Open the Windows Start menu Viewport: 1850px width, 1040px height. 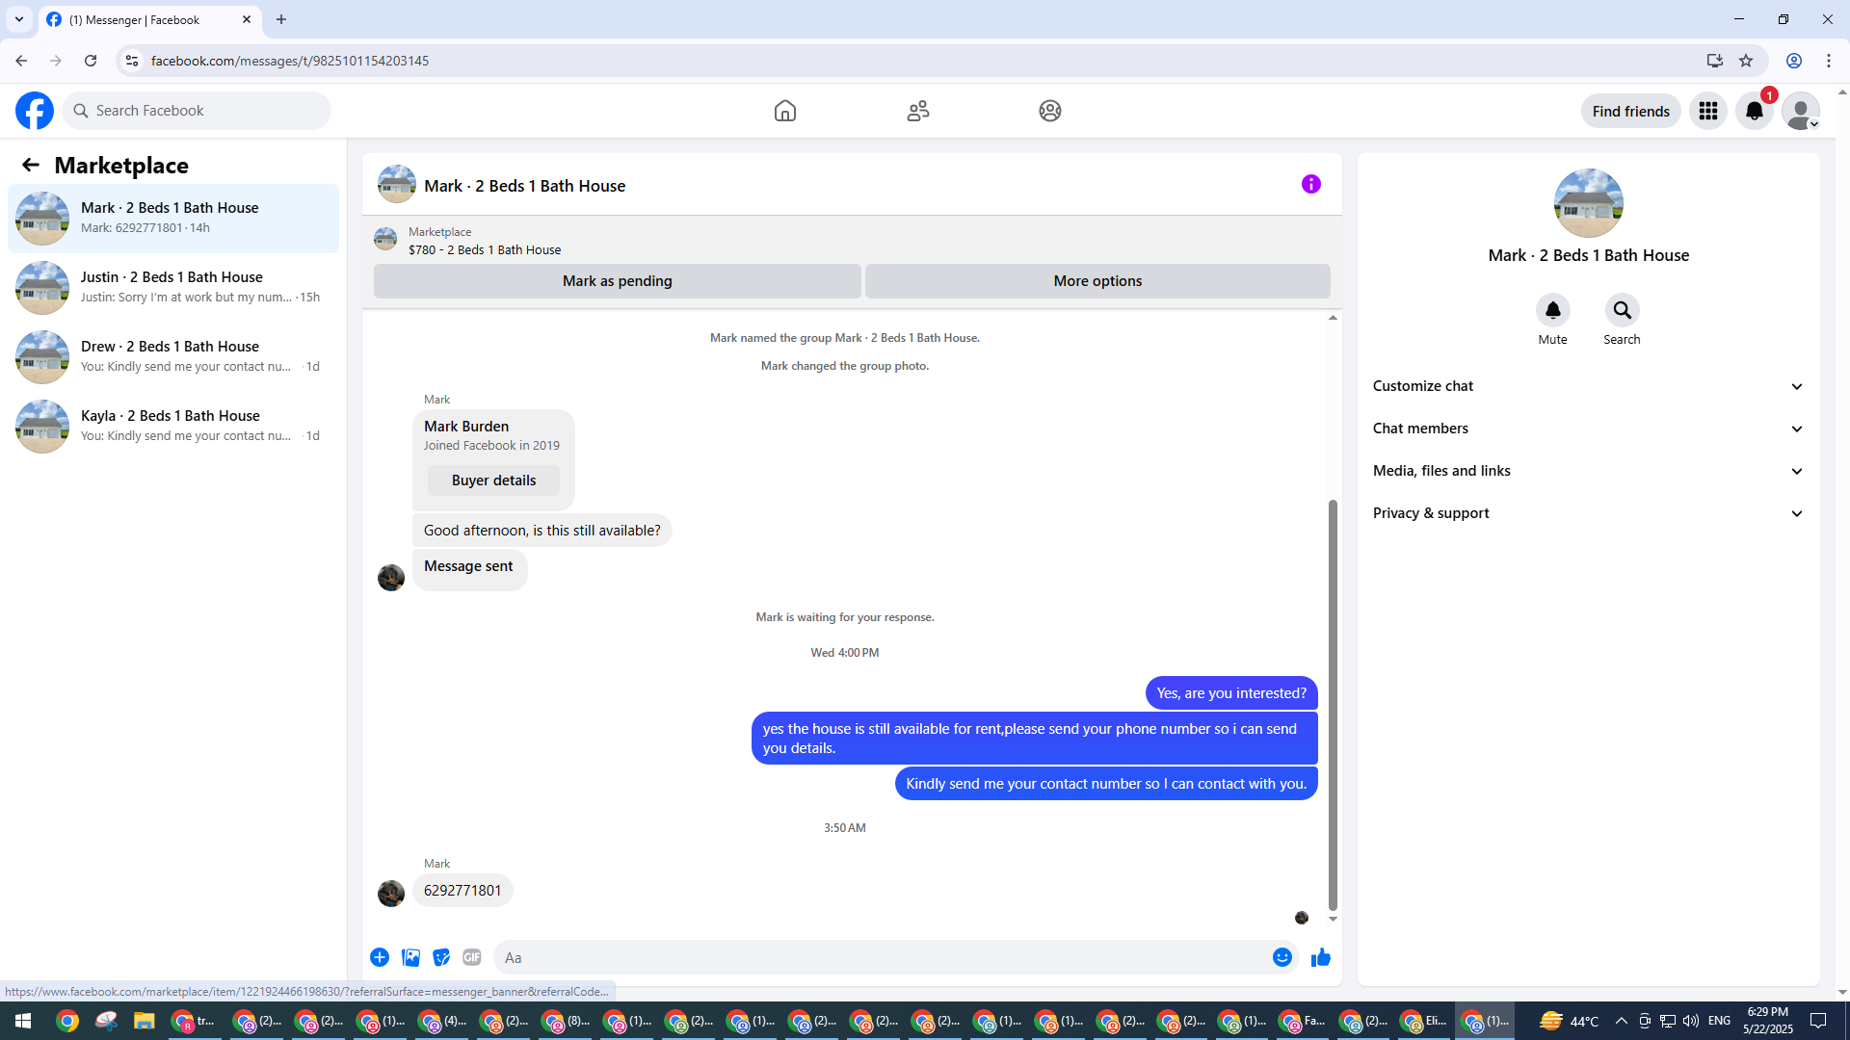click(23, 1021)
